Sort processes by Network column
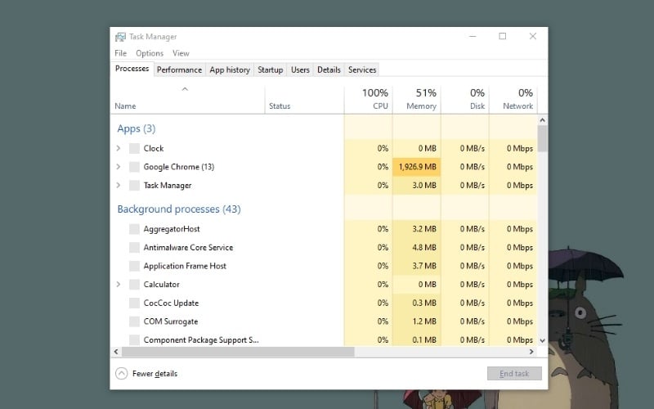This screenshot has width=654, height=409. (x=513, y=100)
